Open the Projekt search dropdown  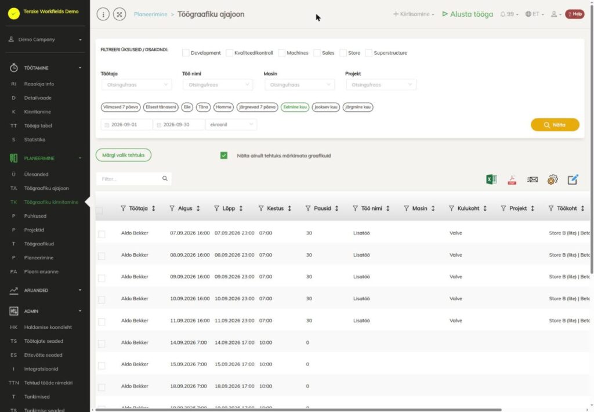pos(381,85)
